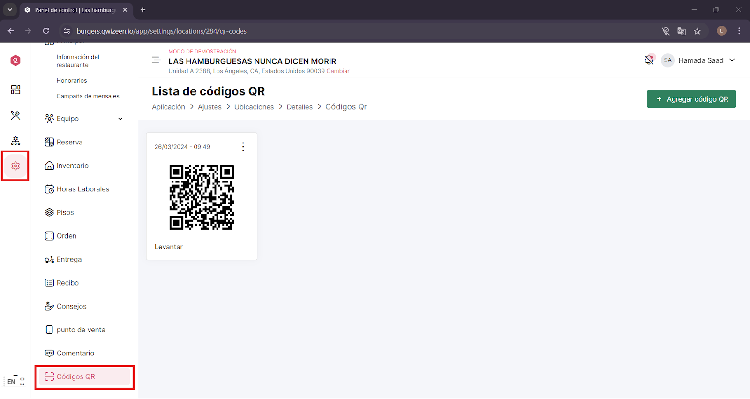The width and height of the screenshot is (750, 399).
Task: Expand the Equipo submenu chevron
Action: (x=120, y=119)
